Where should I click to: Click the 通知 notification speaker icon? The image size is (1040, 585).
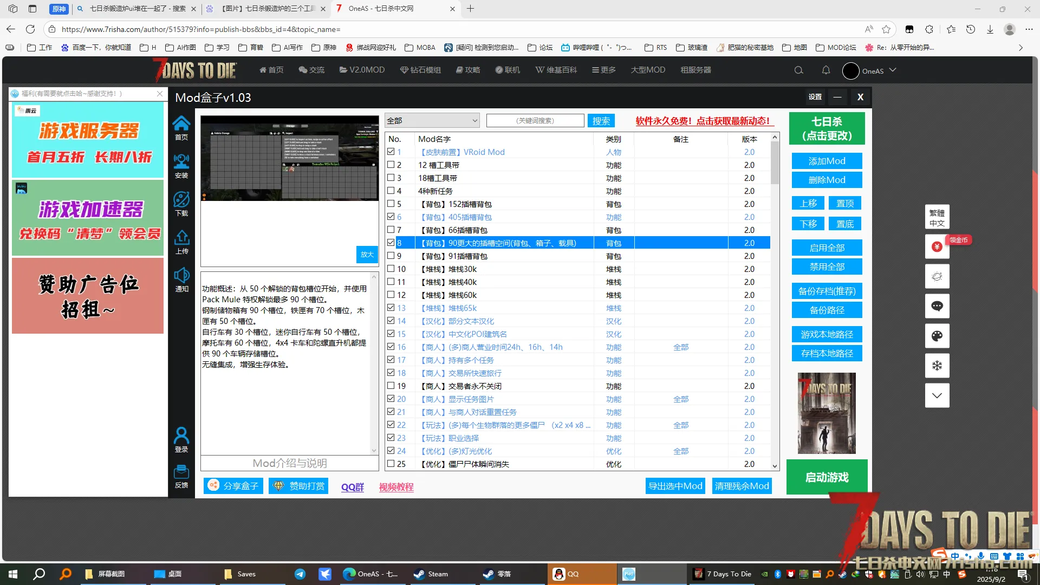click(181, 276)
